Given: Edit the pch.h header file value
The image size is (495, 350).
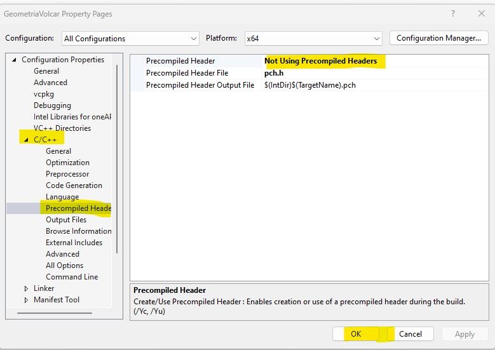Looking at the screenshot, I should click(274, 73).
